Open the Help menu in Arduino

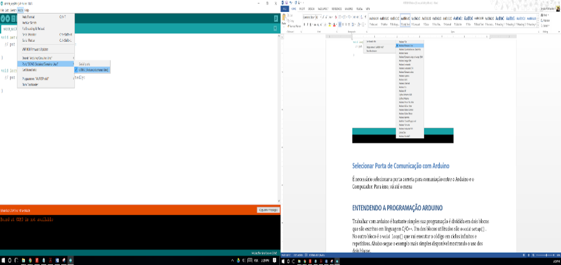(x=27, y=10)
